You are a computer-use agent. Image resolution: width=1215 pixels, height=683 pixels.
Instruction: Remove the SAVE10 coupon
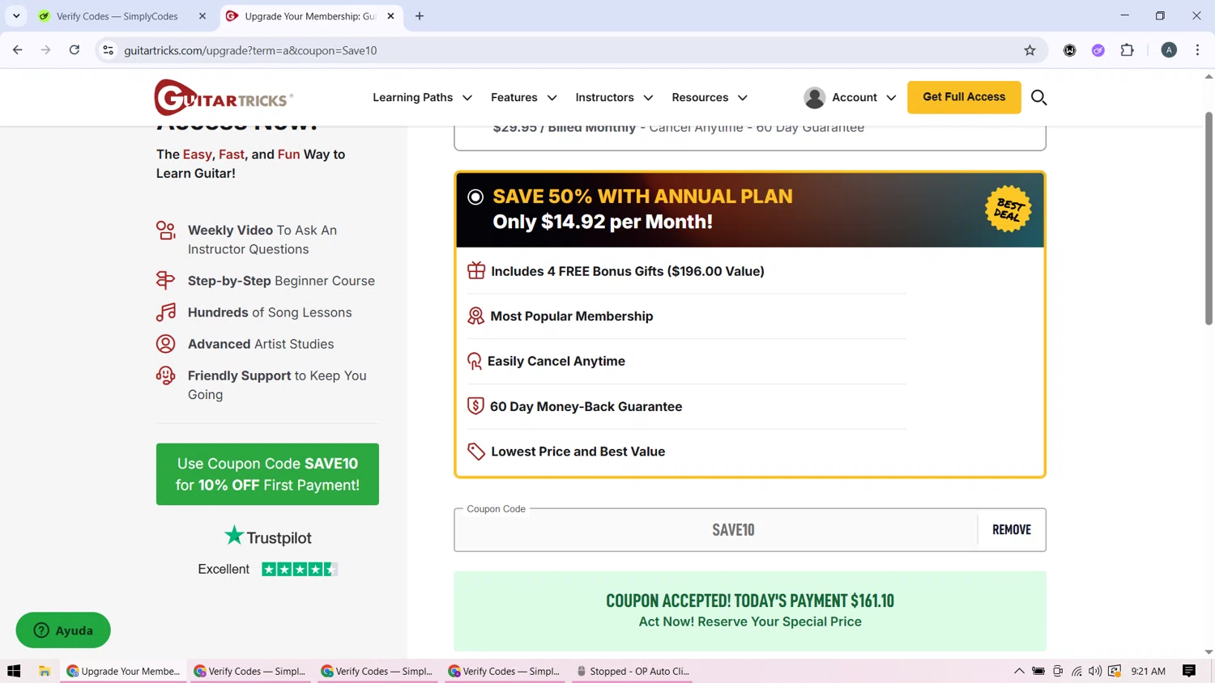(1012, 529)
